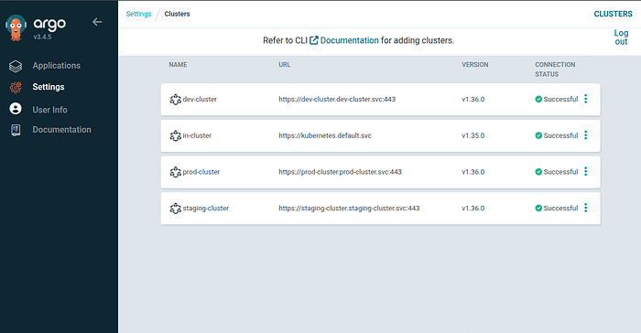The height and width of the screenshot is (333, 641).
Task: Open the in-cluster row
Action: (381, 135)
